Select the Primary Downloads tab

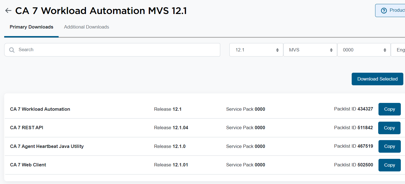point(31,27)
